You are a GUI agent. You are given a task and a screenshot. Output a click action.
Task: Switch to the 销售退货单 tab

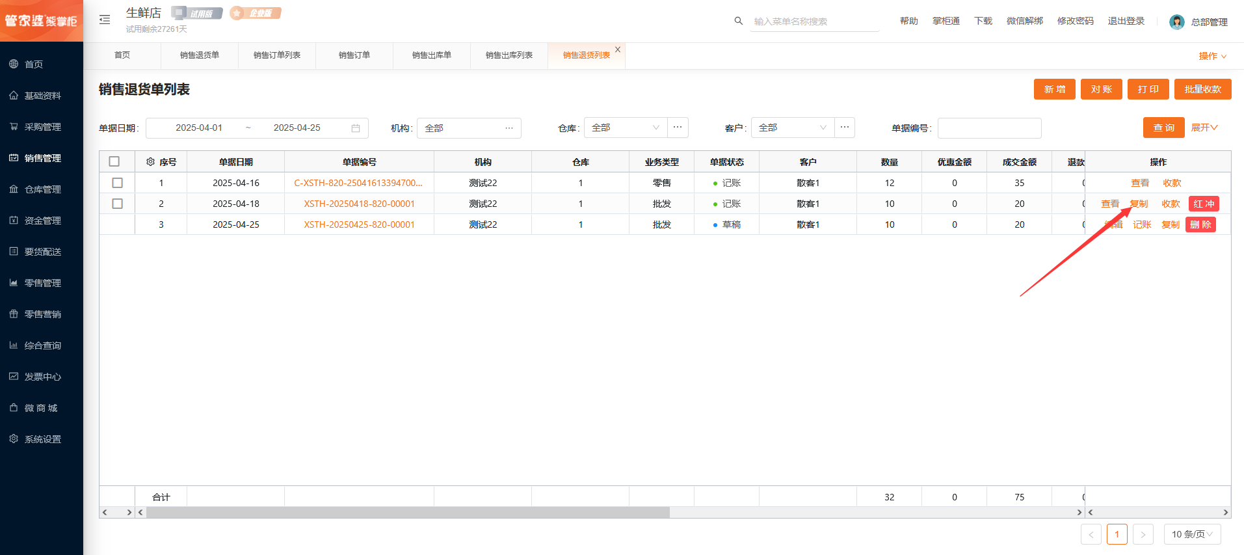pos(200,55)
